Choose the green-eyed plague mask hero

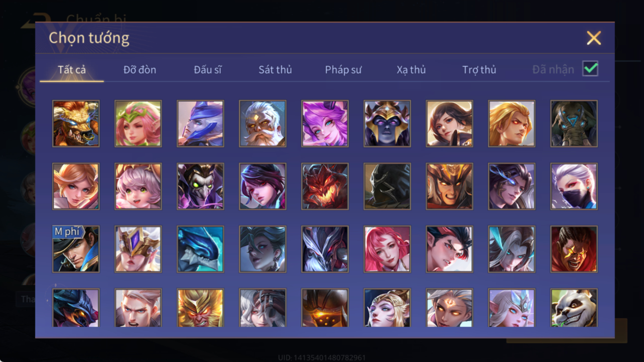pyautogui.click(x=200, y=186)
